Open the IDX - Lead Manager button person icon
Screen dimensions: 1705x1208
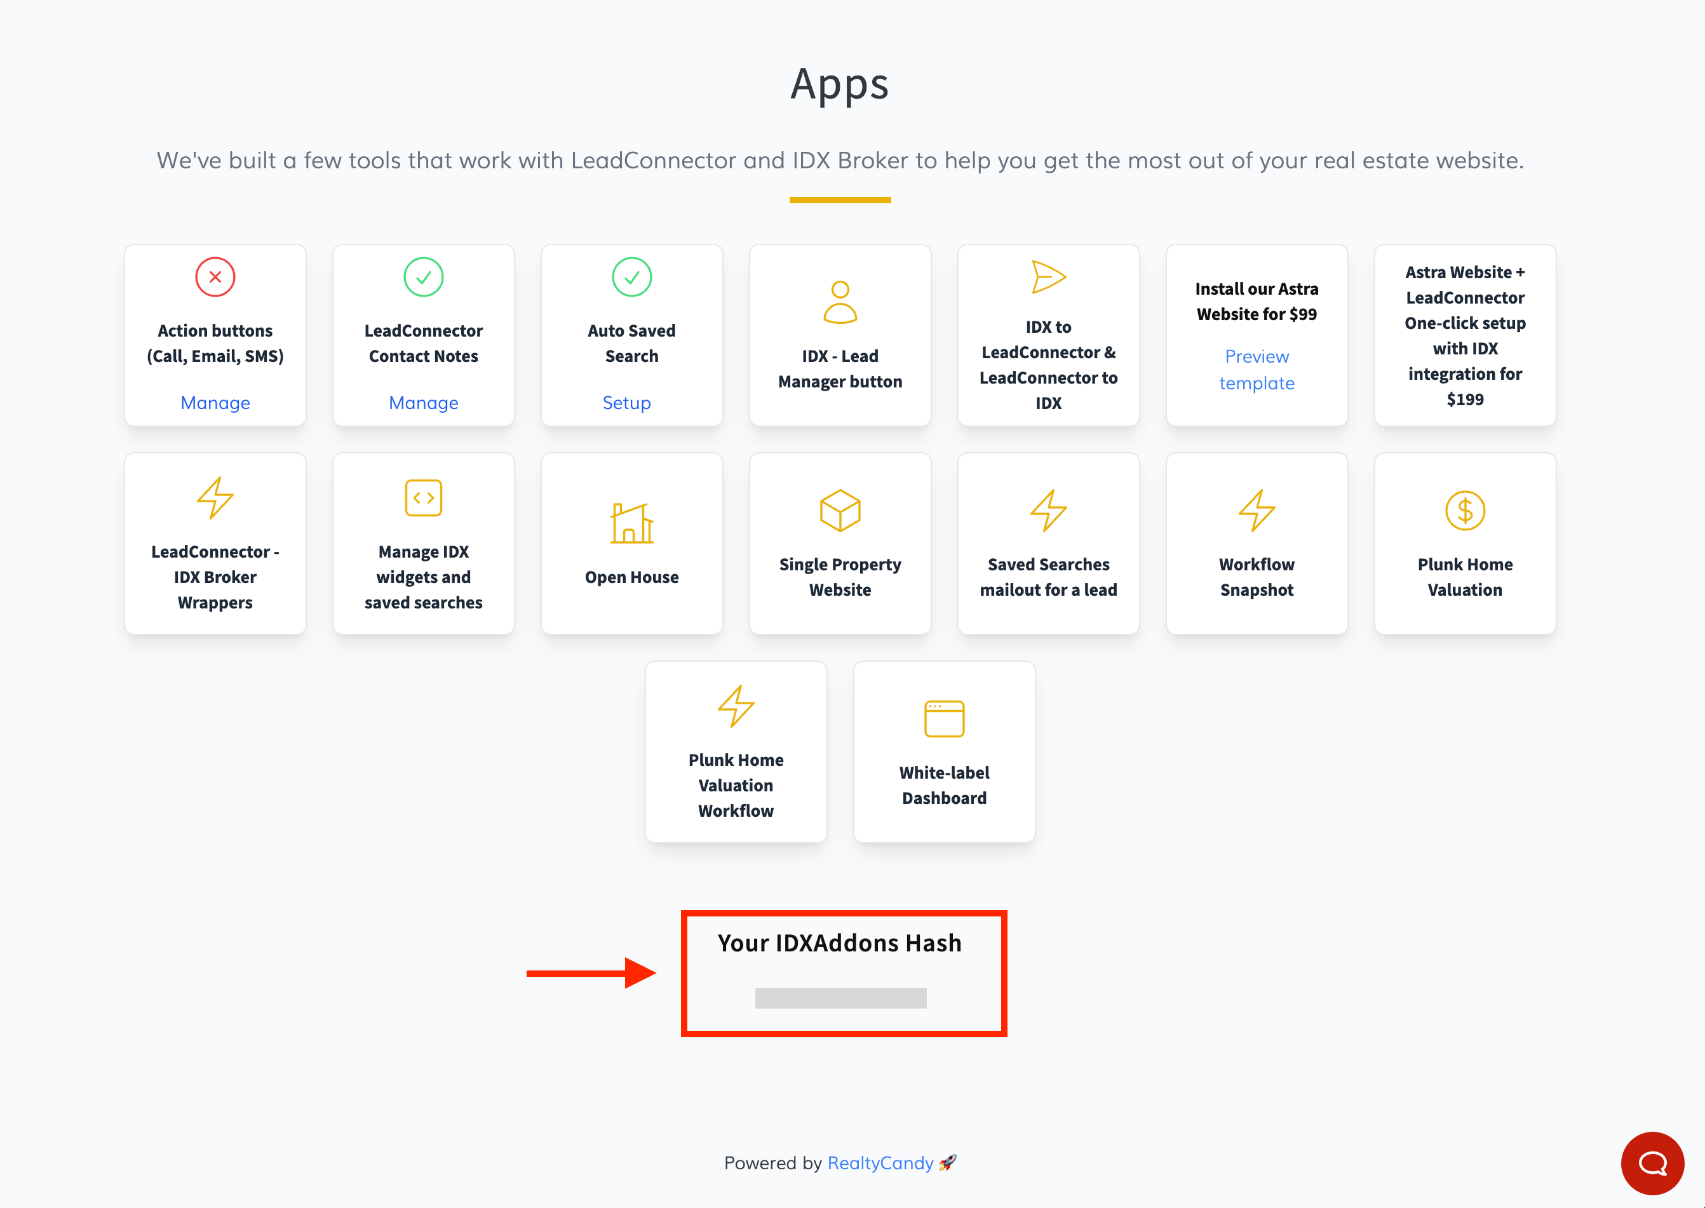pos(840,302)
